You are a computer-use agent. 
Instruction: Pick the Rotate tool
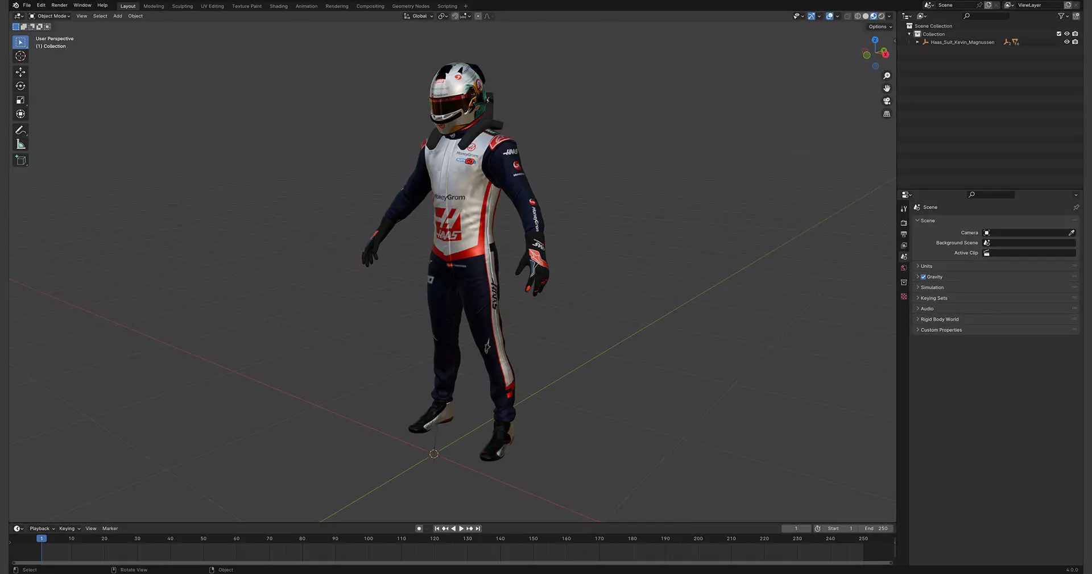point(20,86)
